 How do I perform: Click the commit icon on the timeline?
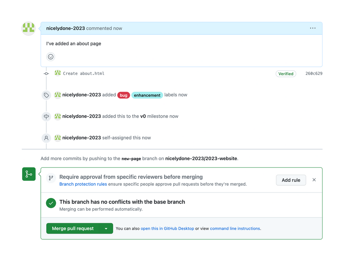[46, 73]
